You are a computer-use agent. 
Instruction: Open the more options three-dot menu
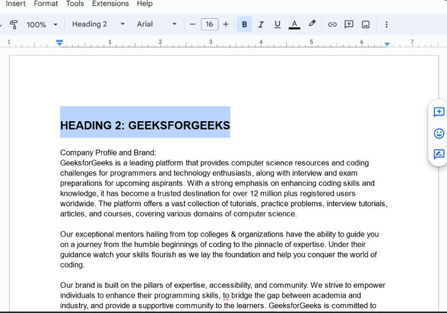tap(386, 24)
